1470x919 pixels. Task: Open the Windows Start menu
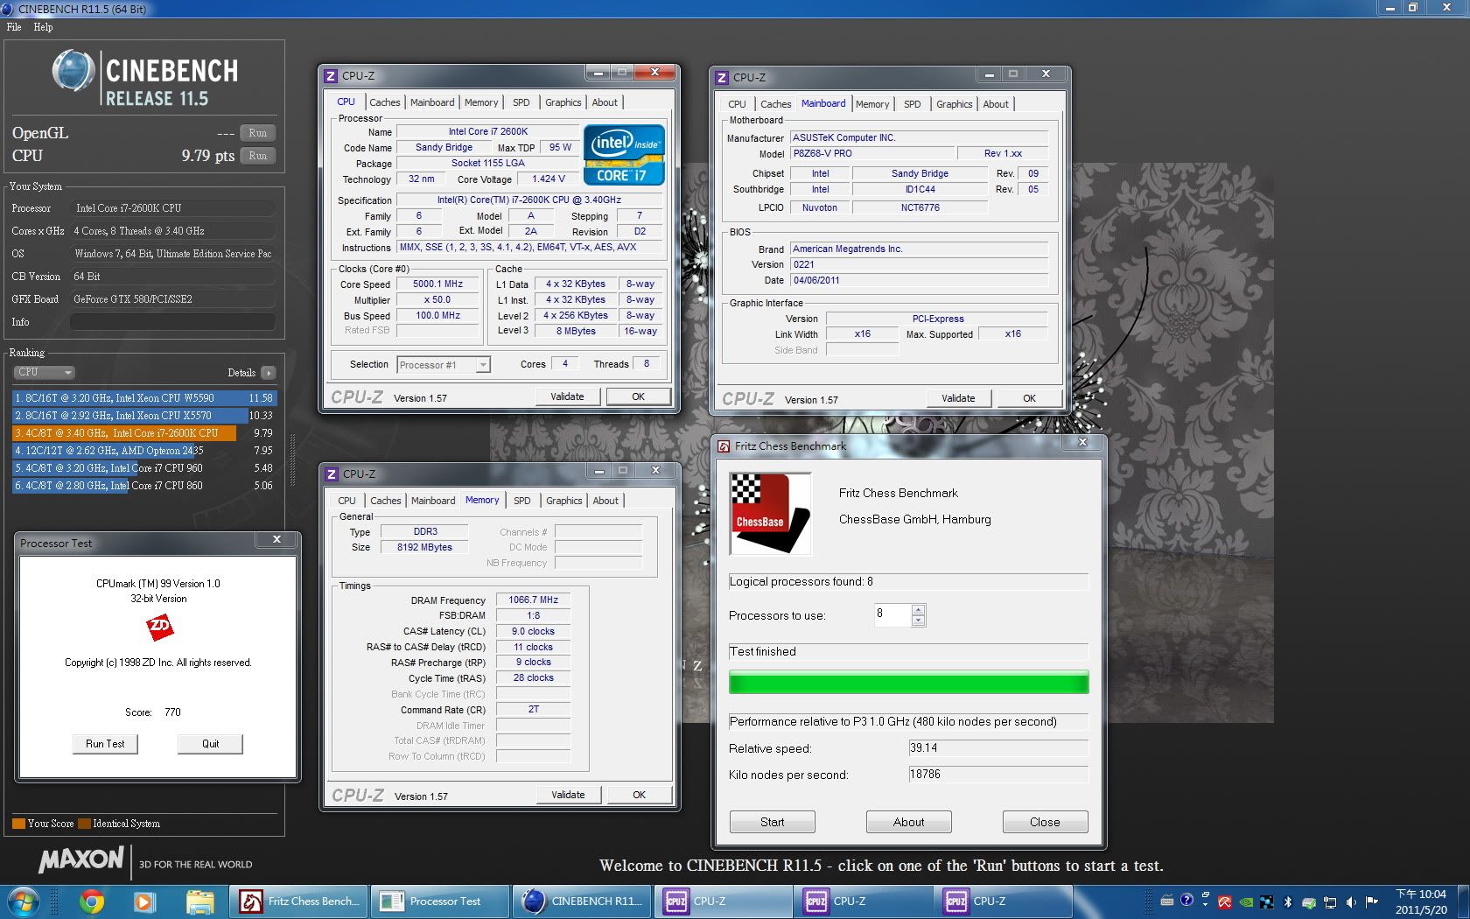coord(24,901)
